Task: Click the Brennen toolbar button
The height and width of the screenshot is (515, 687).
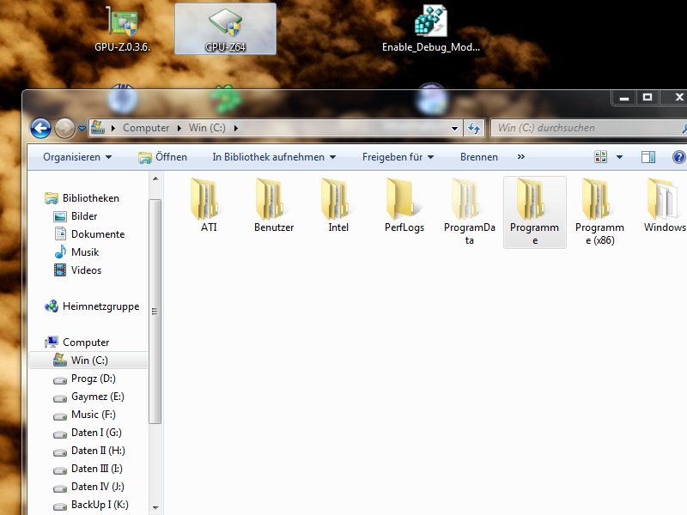Action: 478,157
